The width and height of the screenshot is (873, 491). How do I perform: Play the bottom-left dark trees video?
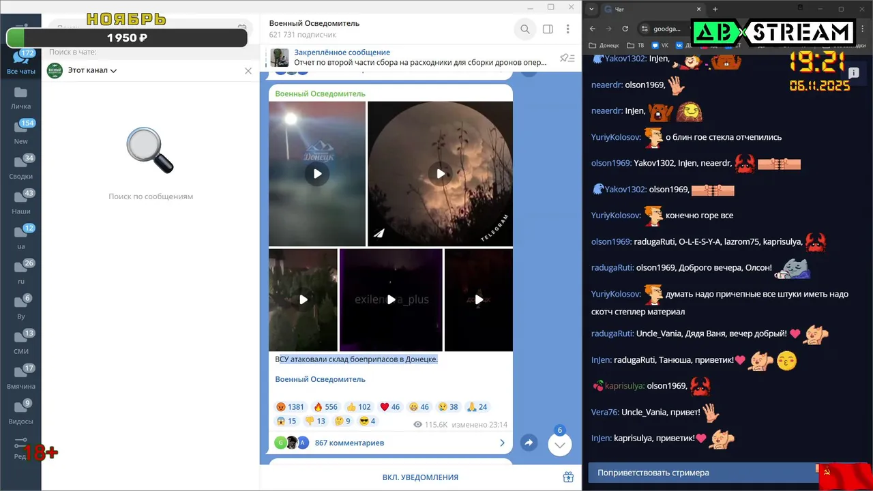(x=304, y=299)
